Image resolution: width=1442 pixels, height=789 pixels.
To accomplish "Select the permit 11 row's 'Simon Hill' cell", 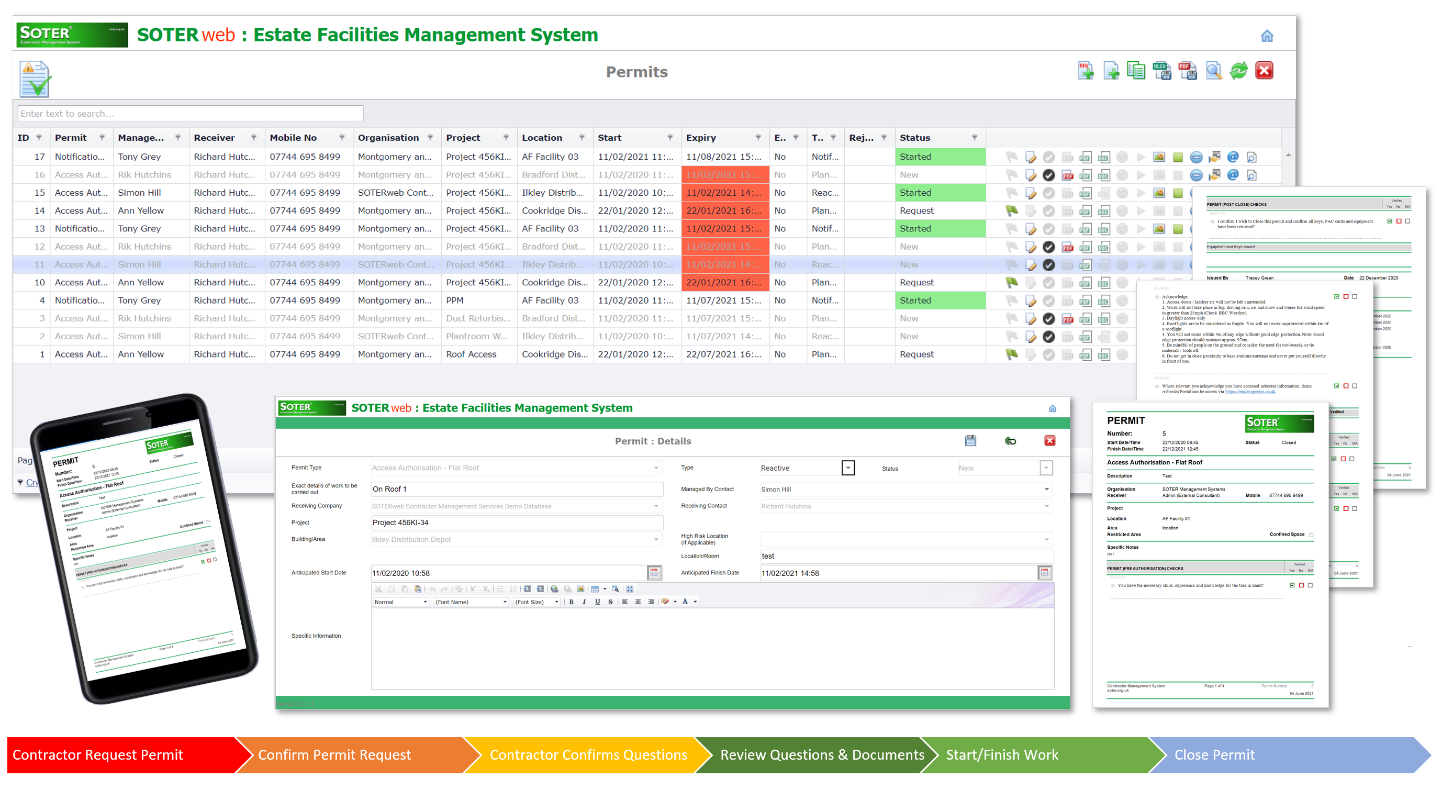I will tap(151, 264).
